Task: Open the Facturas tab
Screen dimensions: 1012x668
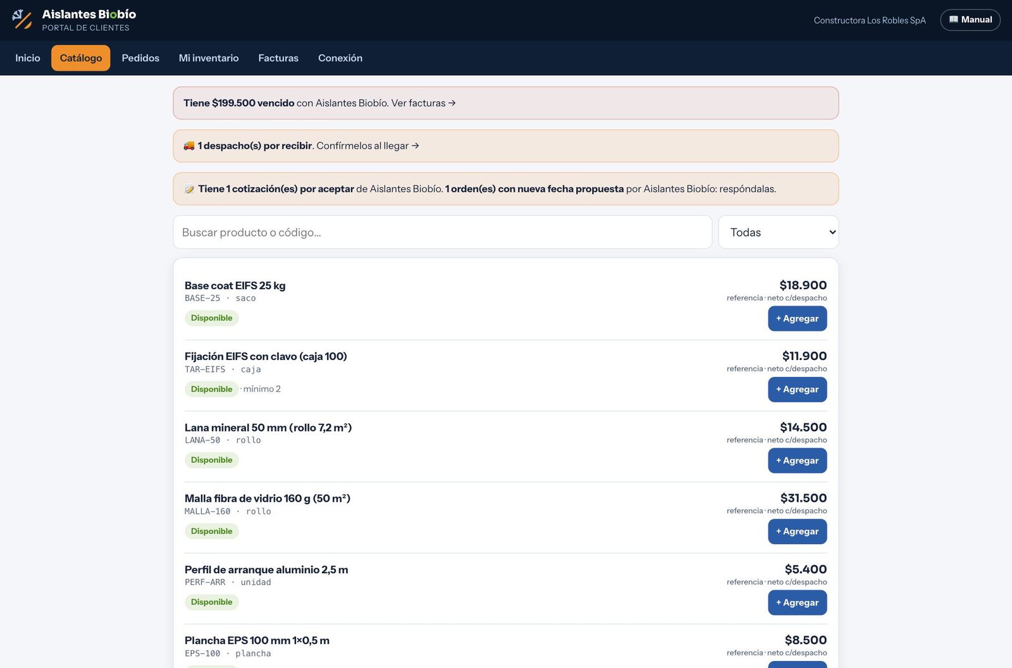Action: click(x=278, y=58)
